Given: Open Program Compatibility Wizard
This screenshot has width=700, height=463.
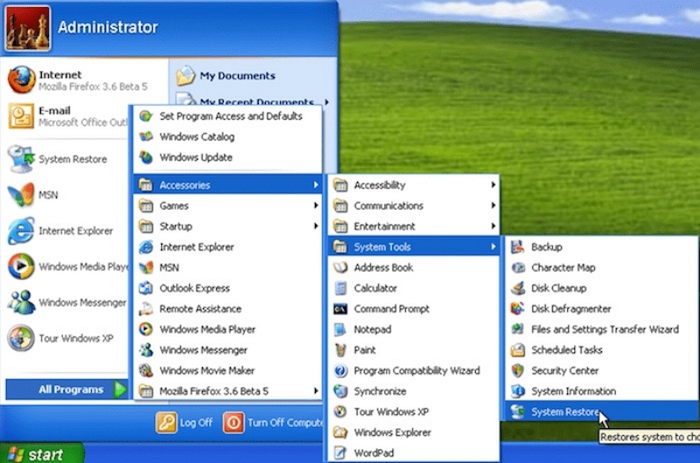Looking at the screenshot, I should (x=414, y=370).
